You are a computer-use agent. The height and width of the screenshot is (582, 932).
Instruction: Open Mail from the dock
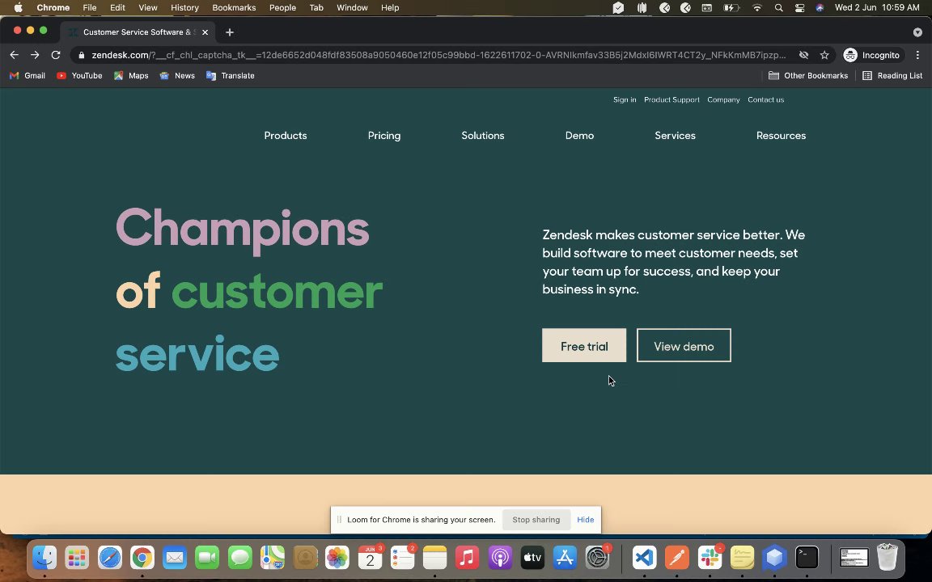pyautogui.click(x=175, y=558)
